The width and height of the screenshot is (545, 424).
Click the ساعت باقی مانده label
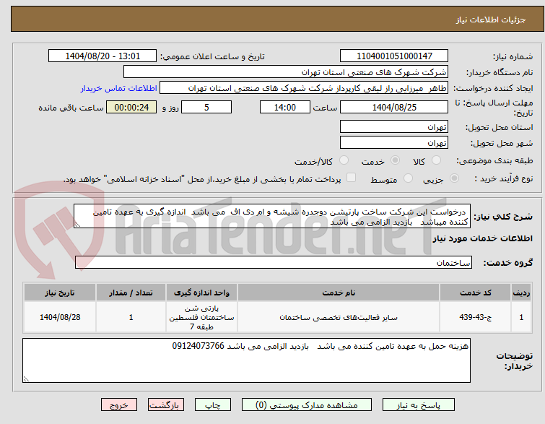(x=71, y=108)
